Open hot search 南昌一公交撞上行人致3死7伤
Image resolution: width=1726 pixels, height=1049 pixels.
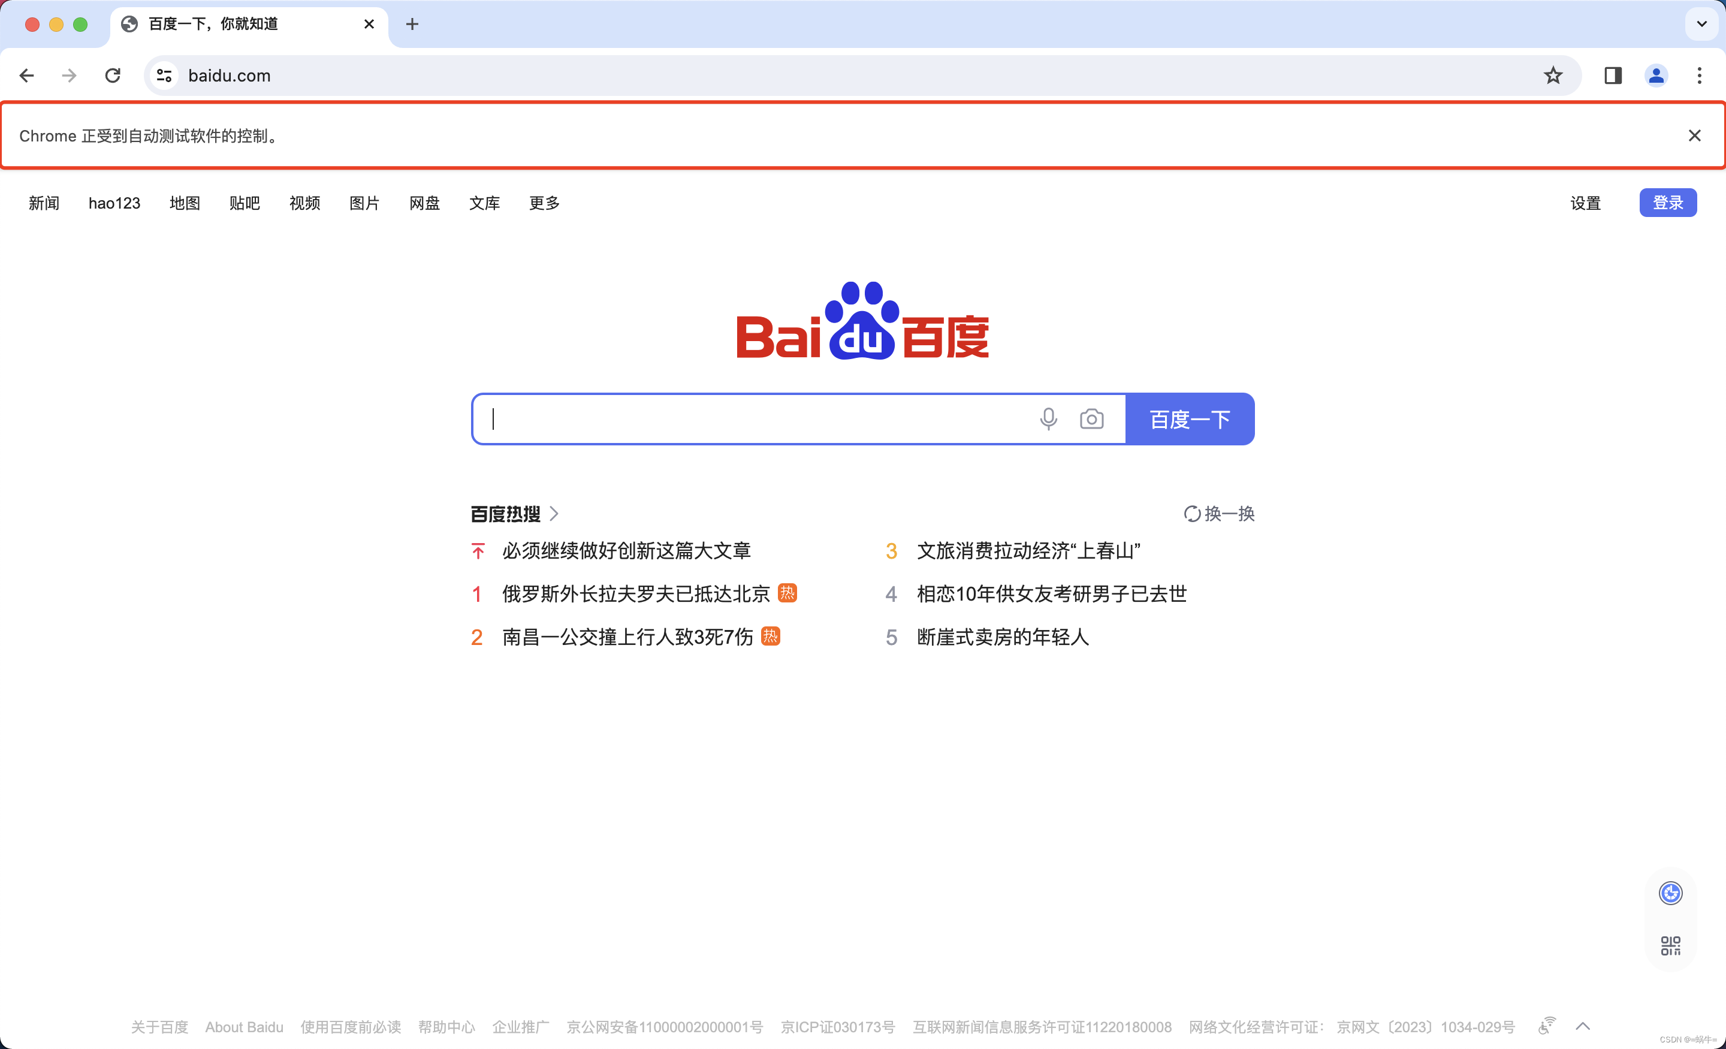627,637
